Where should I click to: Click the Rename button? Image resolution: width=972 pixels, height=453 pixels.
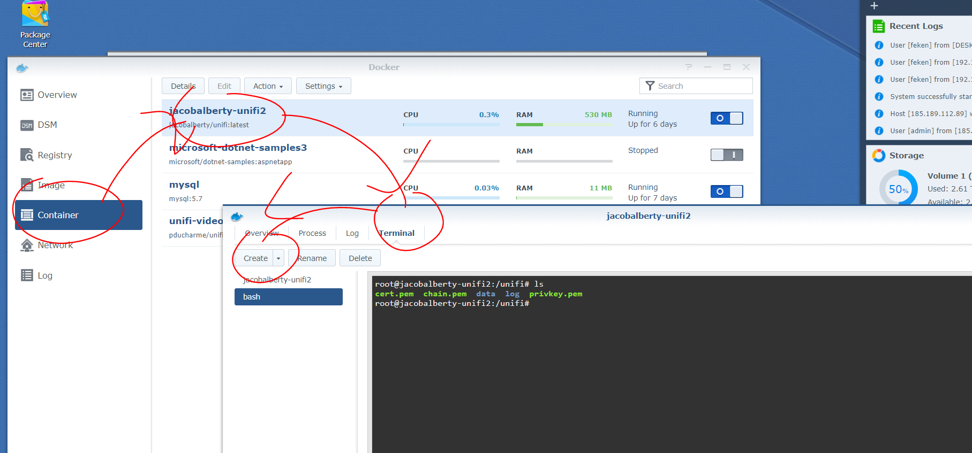312,258
